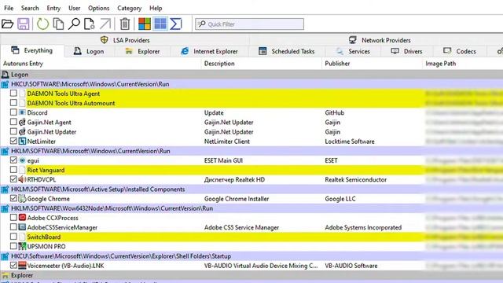This screenshot has height=283, width=503.
Task: Enable the Riot Vanguard checkbox
Action: (13, 170)
